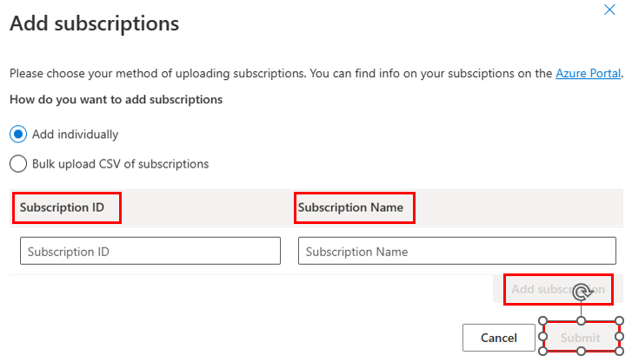Click the "Add subscriptions" dialog title

point(94,23)
